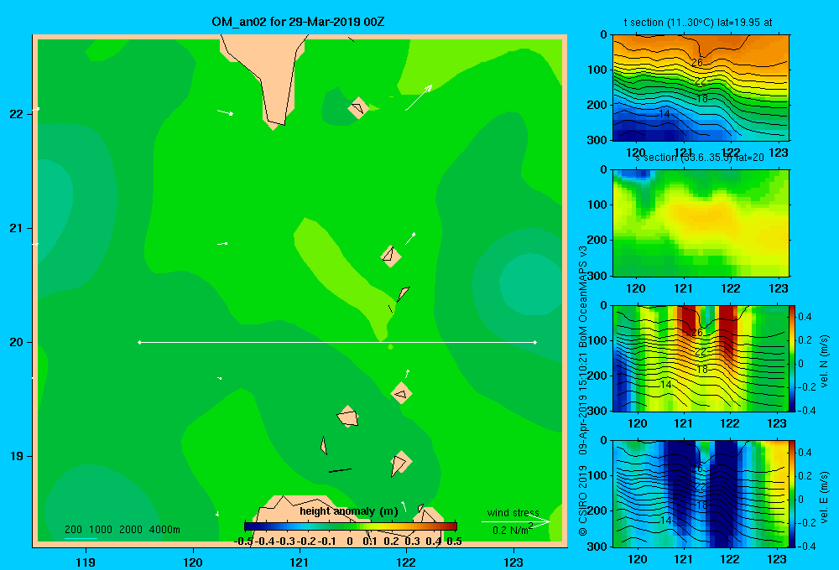Open the northward velocity section panel
Screen dimensions: 839x570
tap(701, 358)
